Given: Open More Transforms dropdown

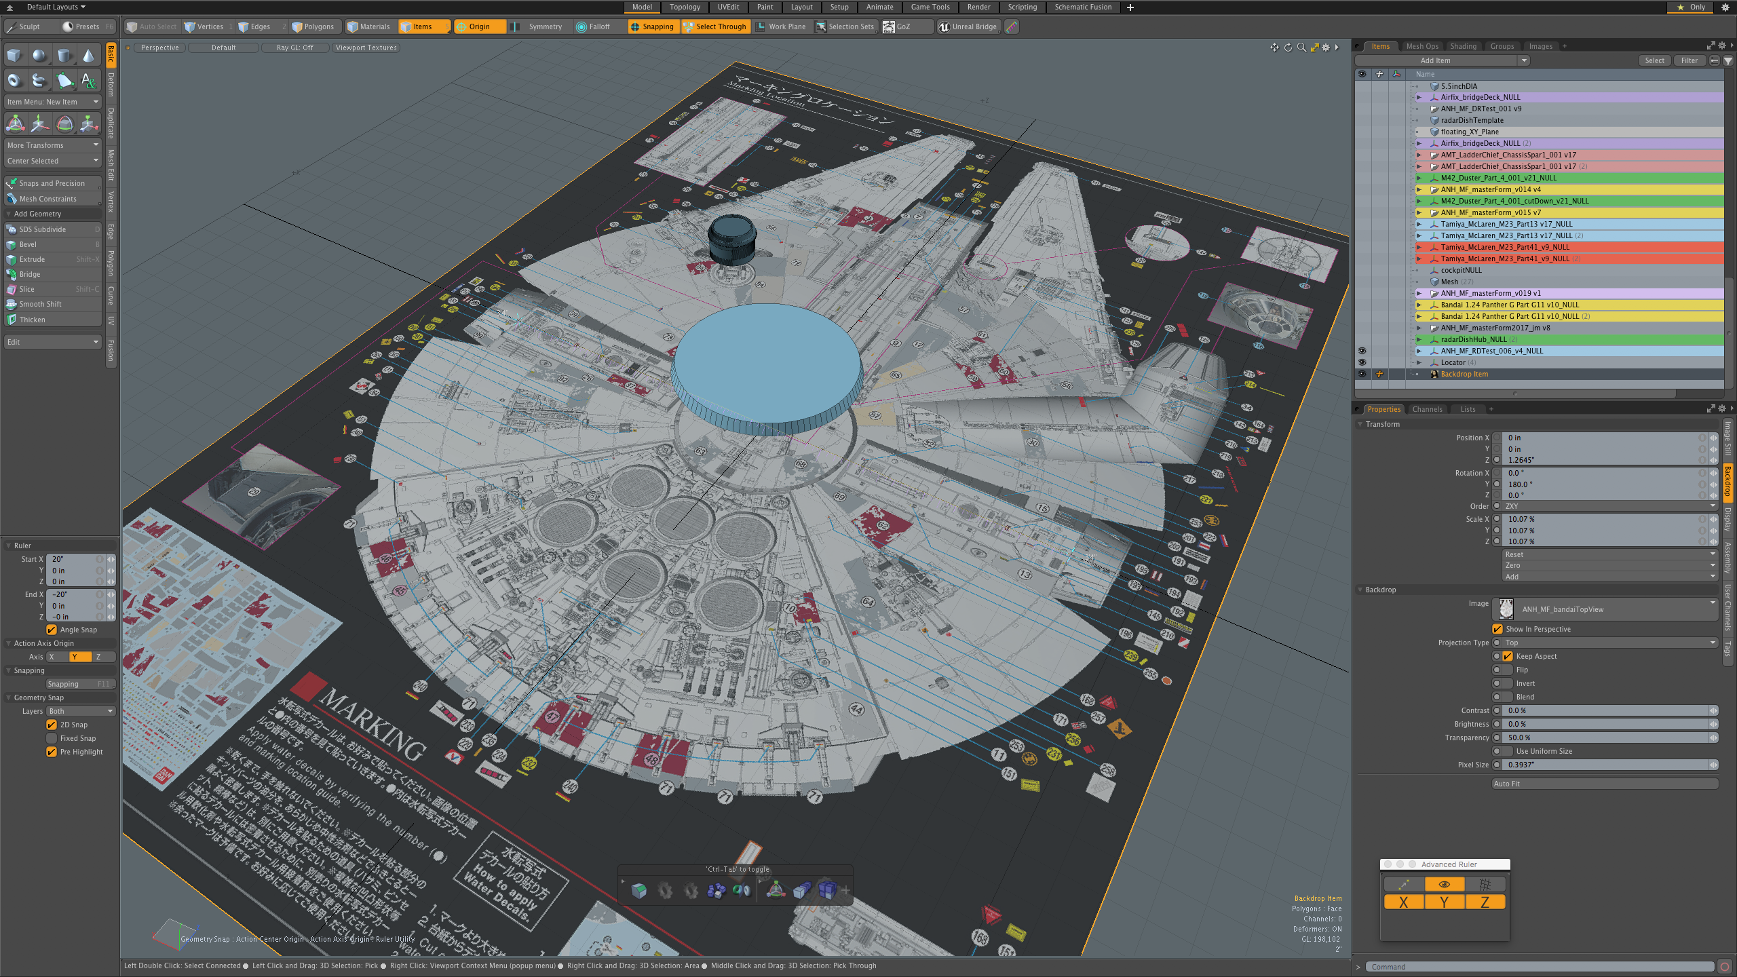Looking at the screenshot, I should [53, 145].
